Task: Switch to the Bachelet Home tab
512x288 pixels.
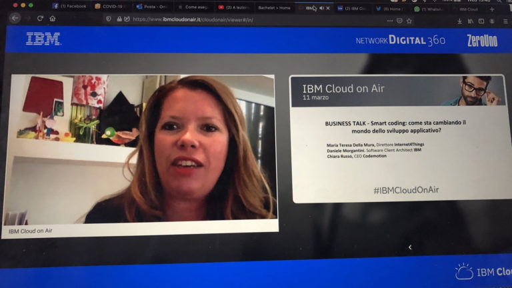Action: pos(274,7)
